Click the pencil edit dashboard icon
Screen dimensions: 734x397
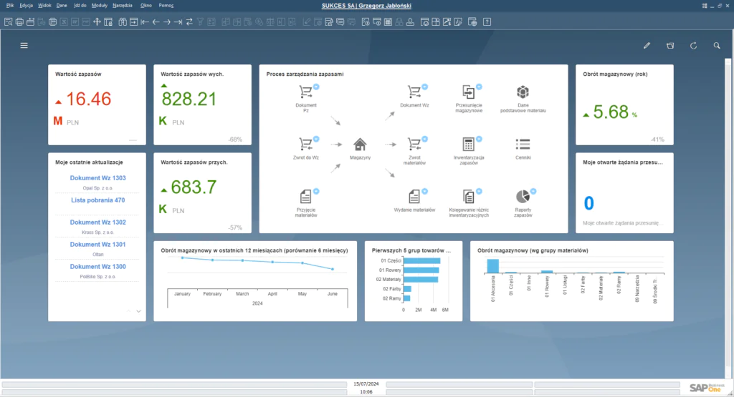[647, 45]
